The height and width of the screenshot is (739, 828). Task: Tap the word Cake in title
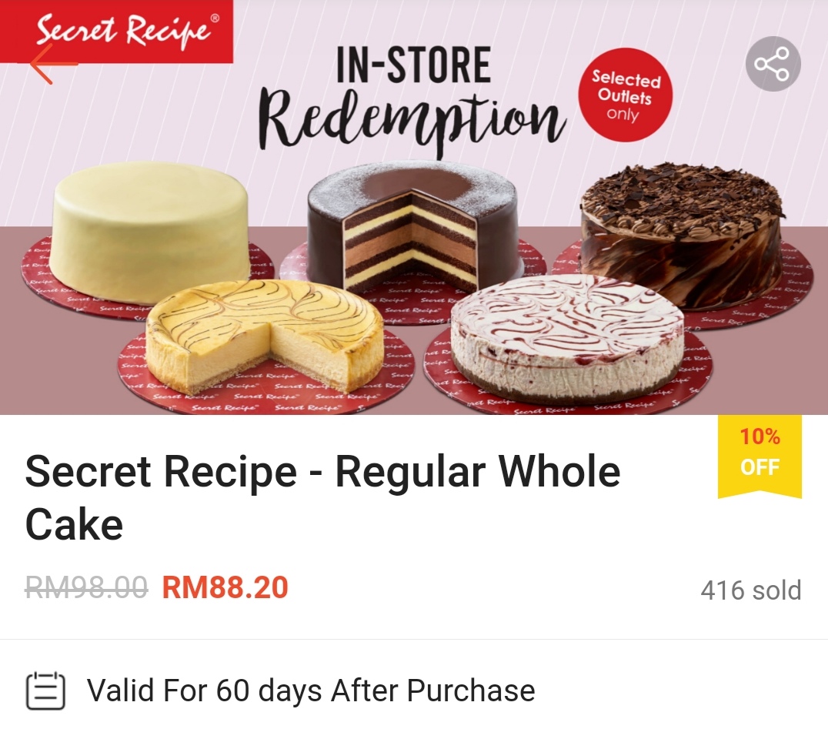(x=74, y=524)
